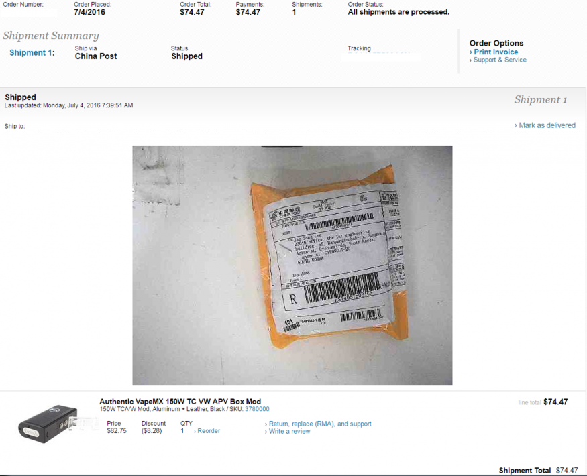The height and width of the screenshot is (476, 587).
Task: Open Support & Service link
Action: (500, 60)
